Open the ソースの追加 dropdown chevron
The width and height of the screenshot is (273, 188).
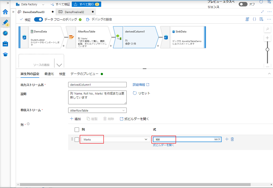click(x=59, y=65)
